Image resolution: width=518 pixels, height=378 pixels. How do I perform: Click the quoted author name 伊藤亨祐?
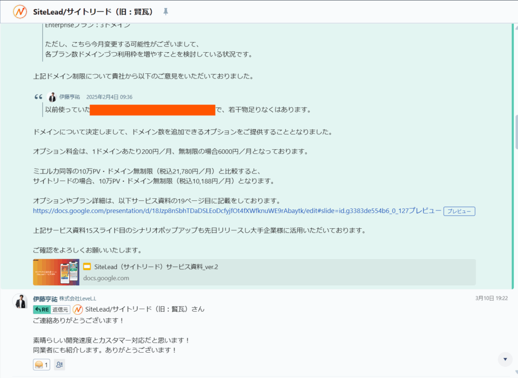(x=70, y=97)
